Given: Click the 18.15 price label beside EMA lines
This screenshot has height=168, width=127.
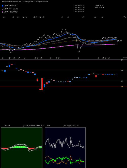Looking at the screenshot, I should coord(119,41).
